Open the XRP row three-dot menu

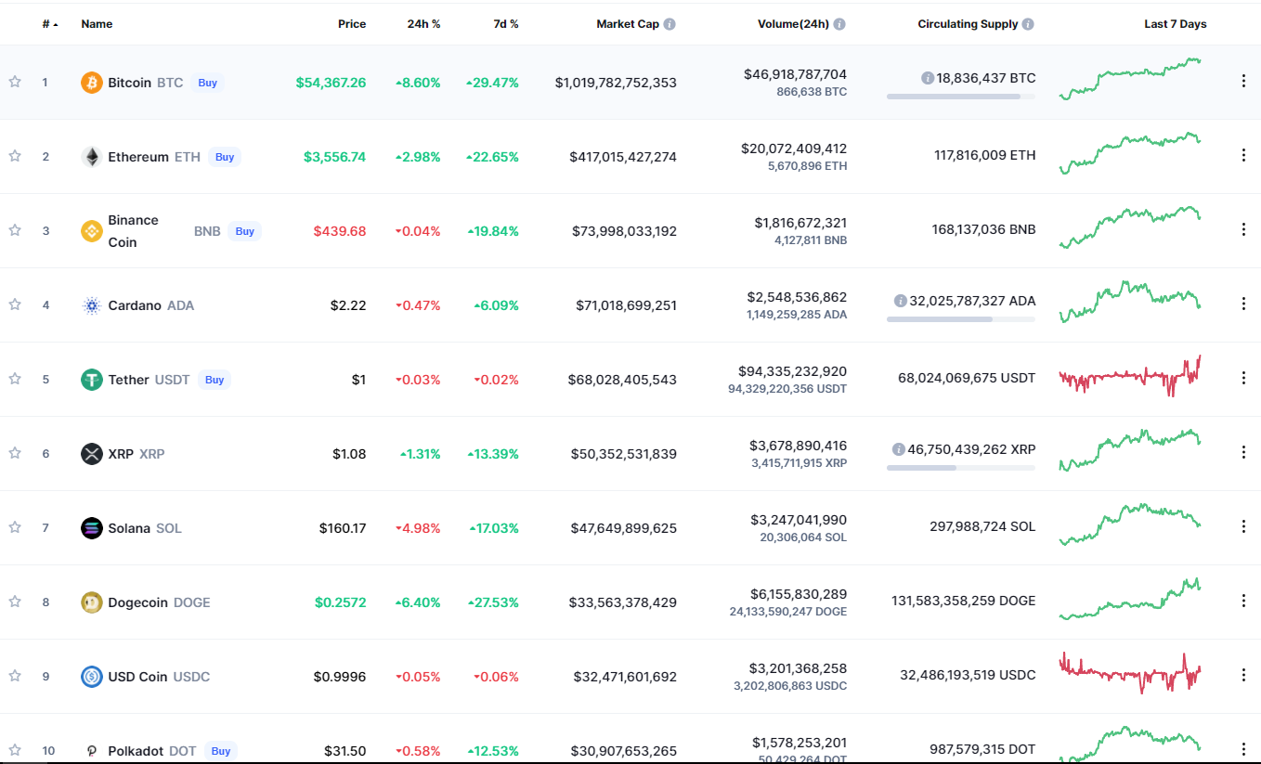coord(1243,452)
